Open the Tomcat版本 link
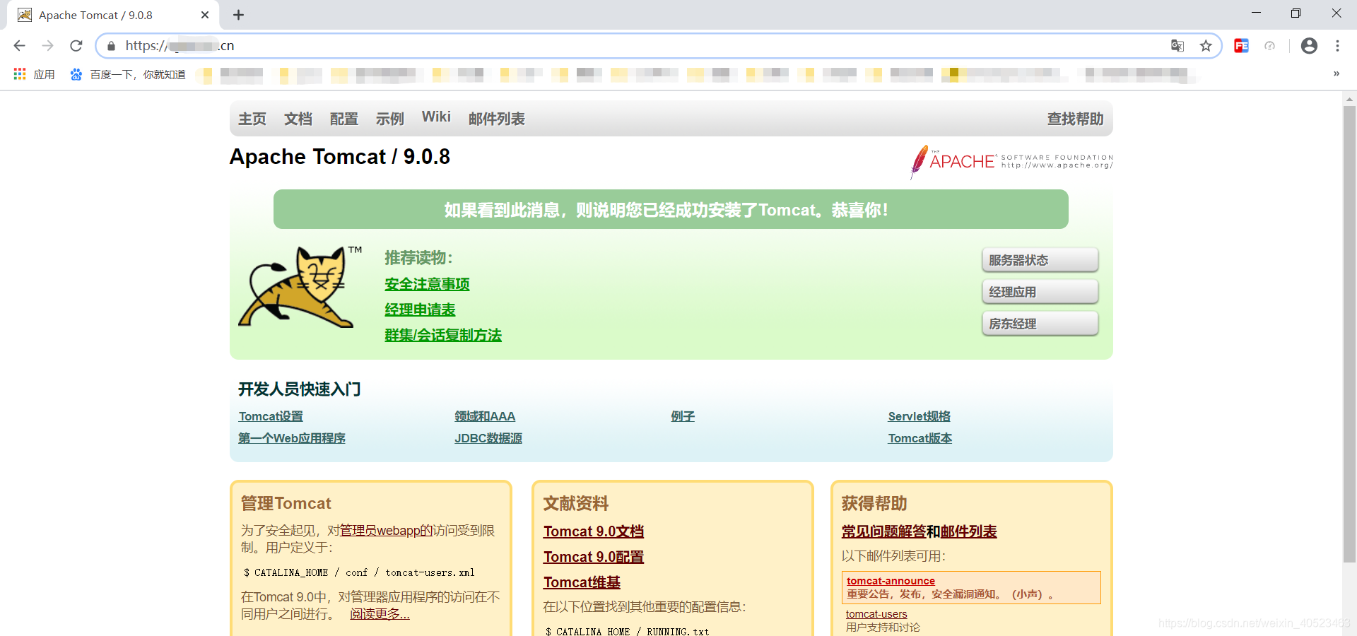The height and width of the screenshot is (636, 1357). pyautogui.click(x=920, y=438)
